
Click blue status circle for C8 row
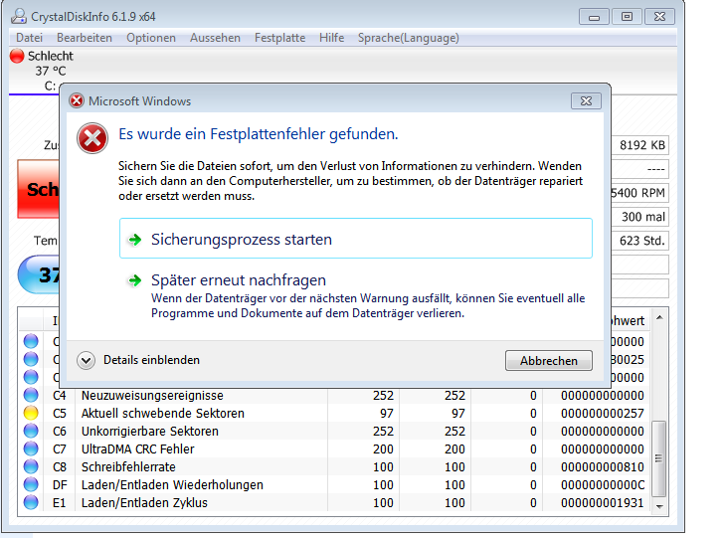[31, 466]
